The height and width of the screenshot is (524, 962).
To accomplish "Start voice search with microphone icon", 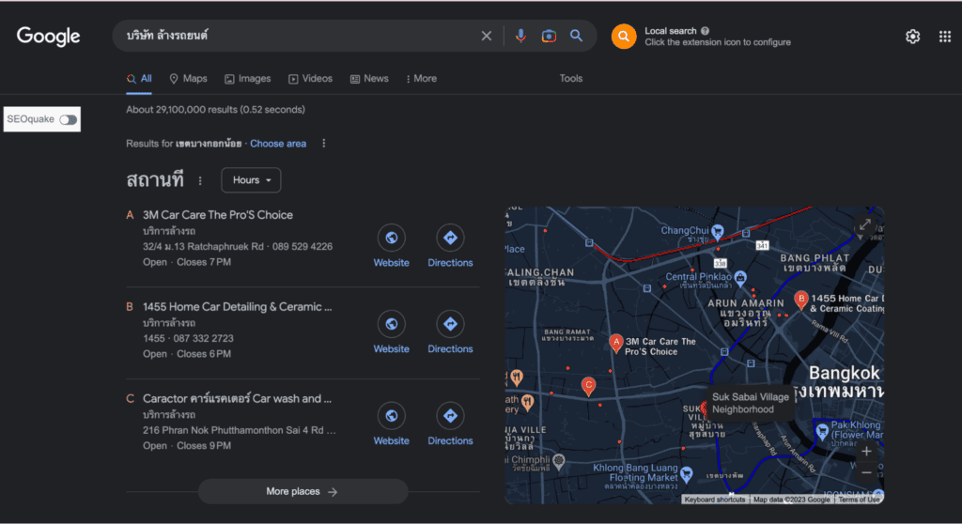I will click(x=520, y=36).
